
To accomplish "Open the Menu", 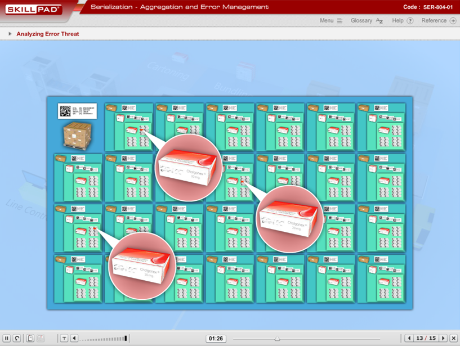I will 331,20.
